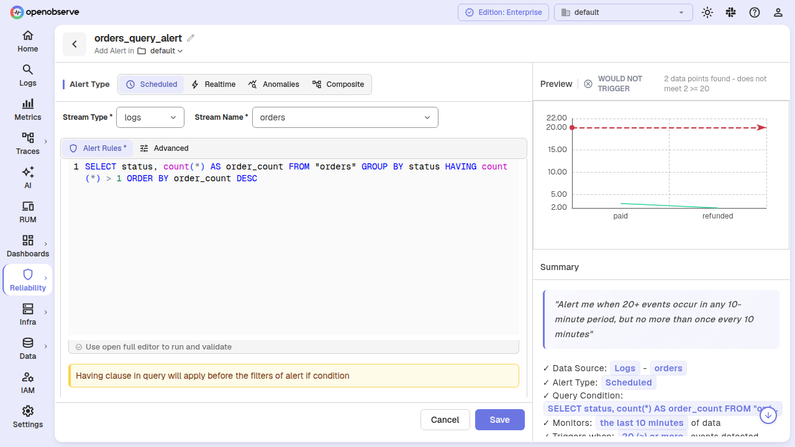
Task: Click Edition: Enterprise badge
Action: click(x=504, y=12)
